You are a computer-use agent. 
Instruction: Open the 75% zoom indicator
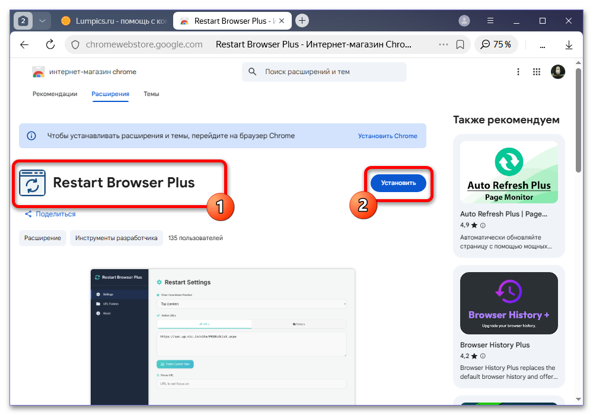pyautogui.click(x=496, y=44)
